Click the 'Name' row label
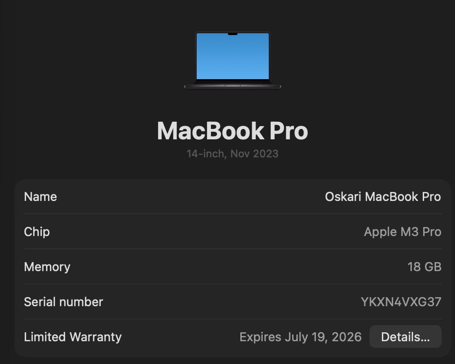The height and width of the screenshot is (364, 455). pyautogui.click(x=40, y=197)
